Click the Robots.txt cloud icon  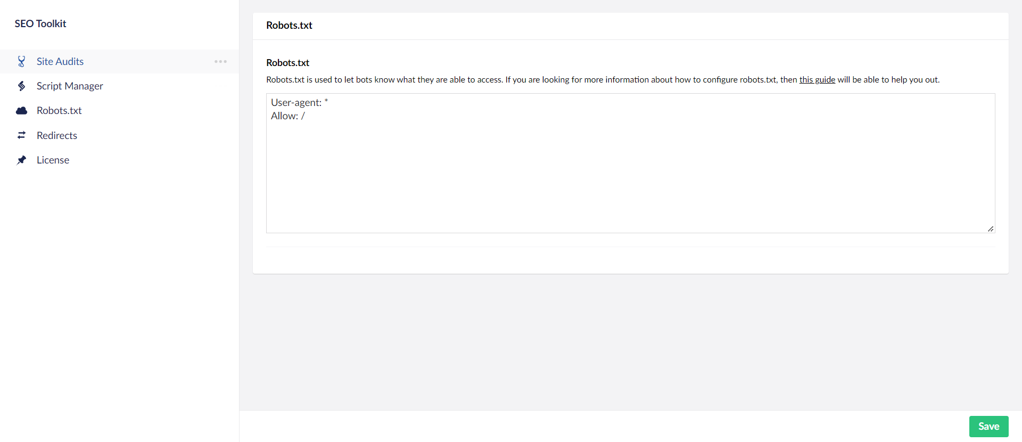click(21, 111)
